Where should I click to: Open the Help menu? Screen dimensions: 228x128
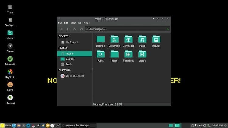pos(86,23)
